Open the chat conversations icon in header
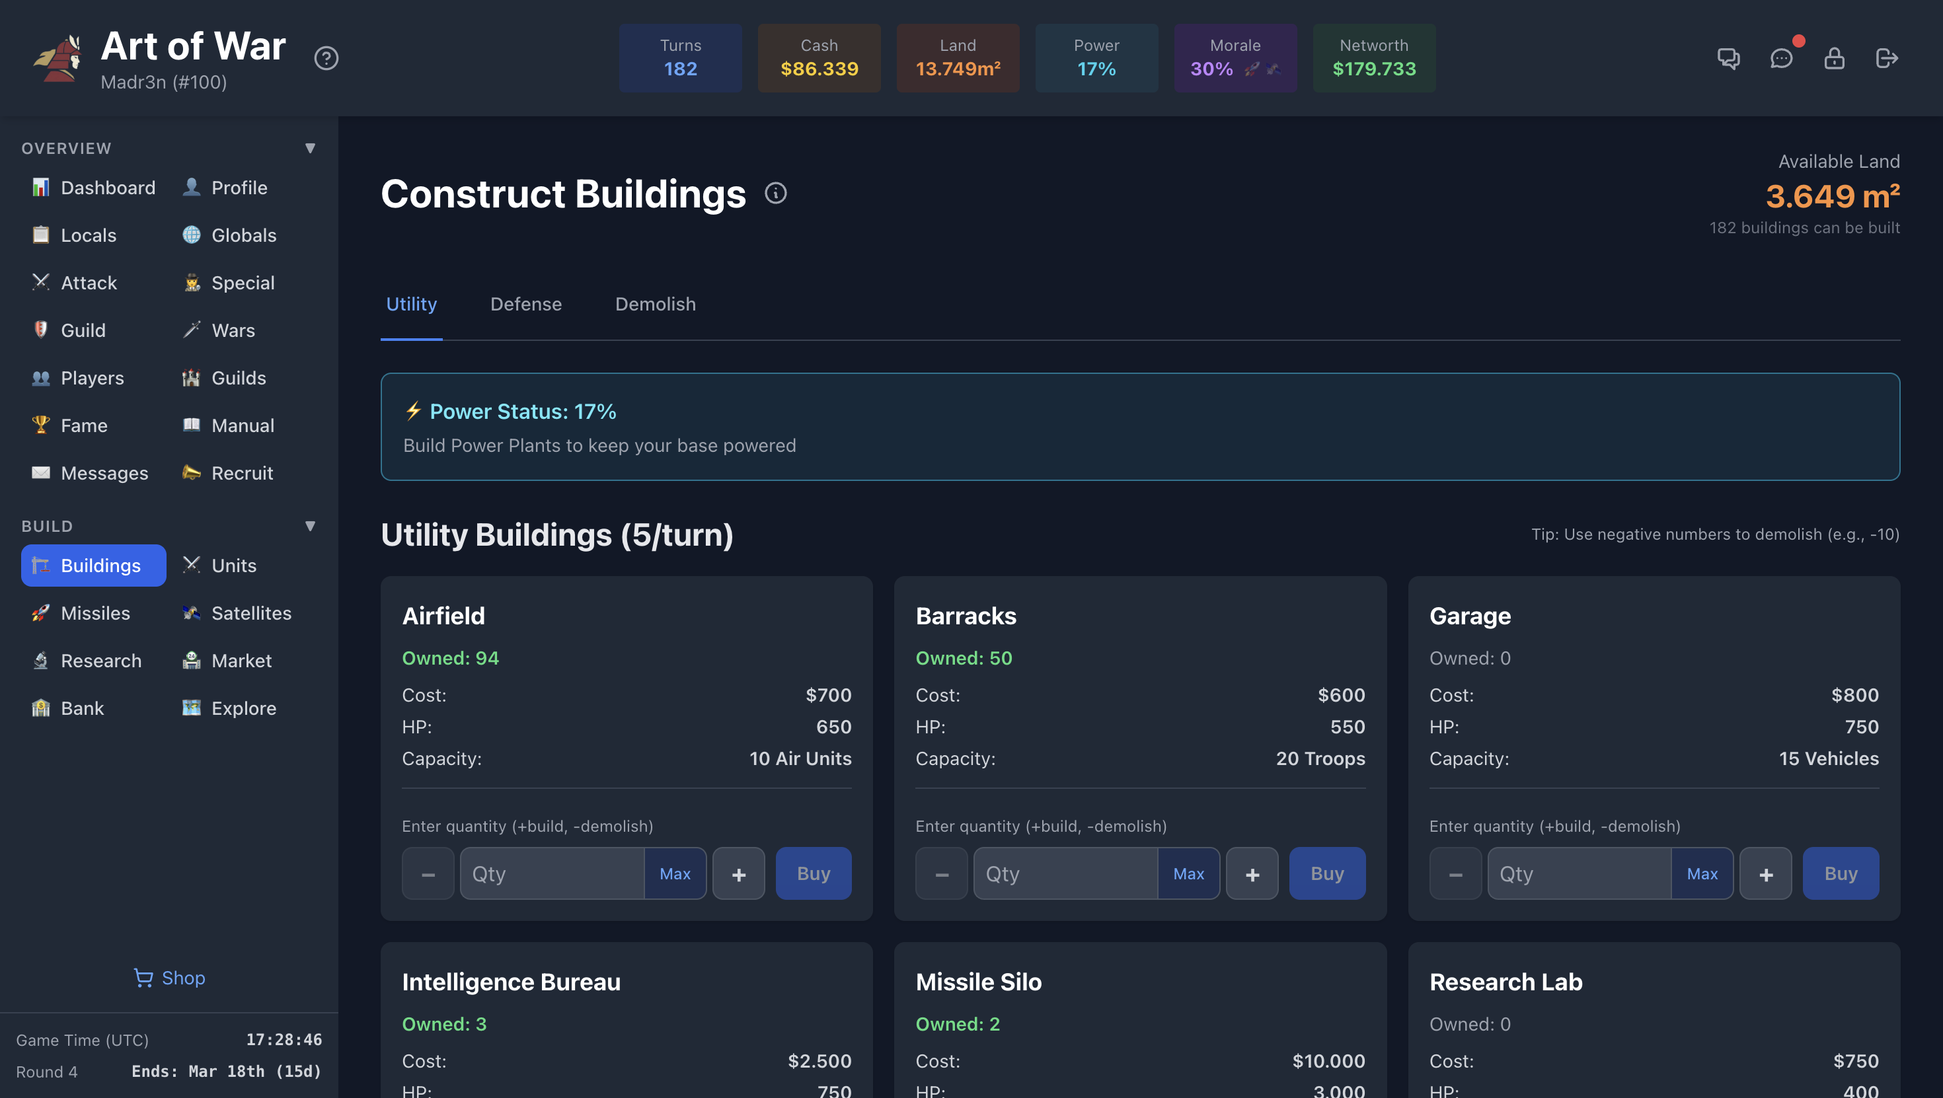 1728,58
